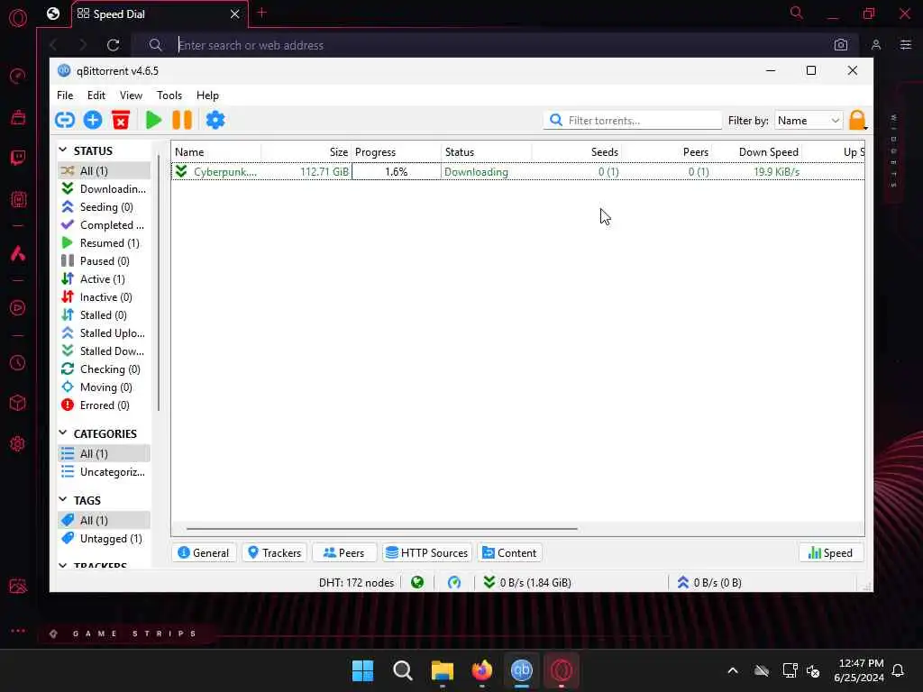Open the HTTP Sources tab

(427, 552)
